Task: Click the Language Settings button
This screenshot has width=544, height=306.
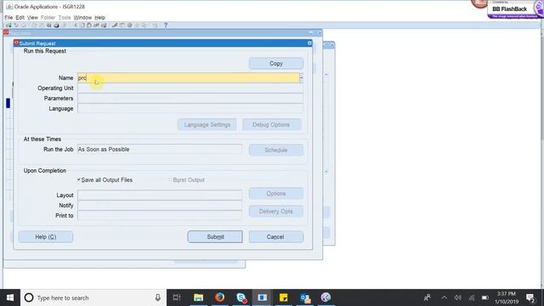Action: point(207,125)
